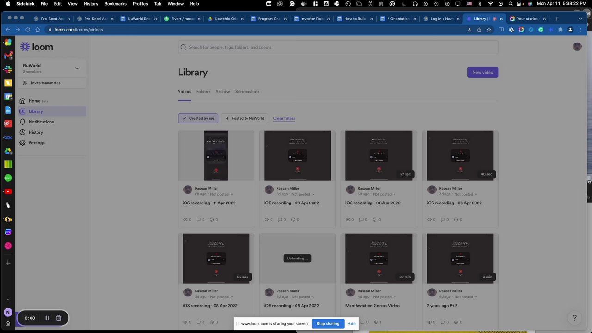Image resolution: width=592 pixels, height=333 pixels.
Task: Open Not posted dropdown on Manifestation Genius Video
Action: pos(384,297)
